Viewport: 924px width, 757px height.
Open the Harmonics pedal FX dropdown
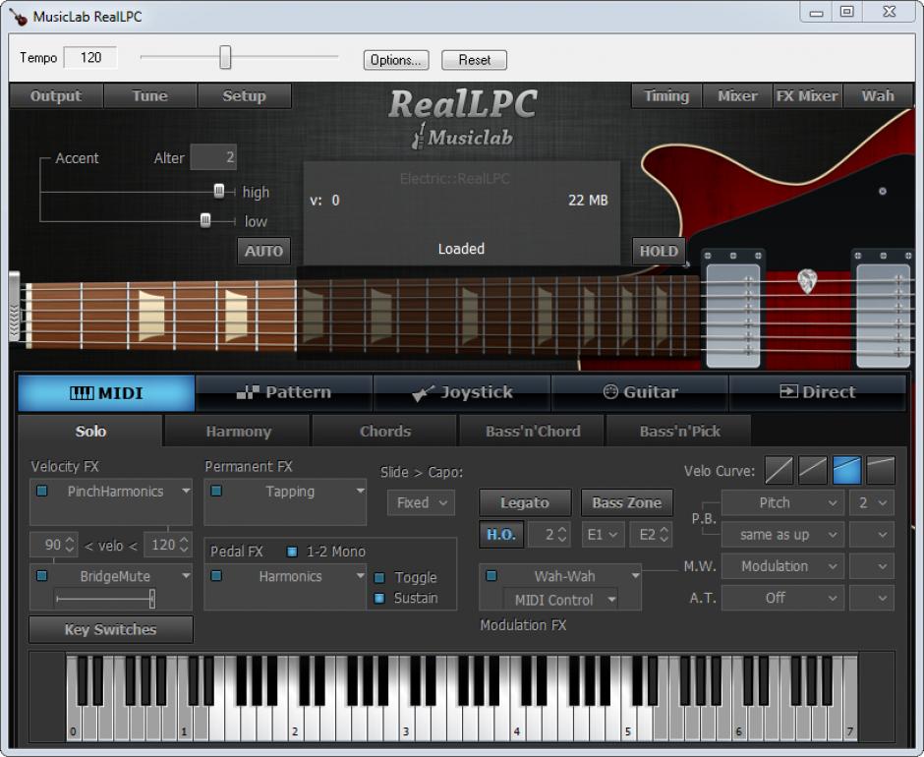point(360,575)
